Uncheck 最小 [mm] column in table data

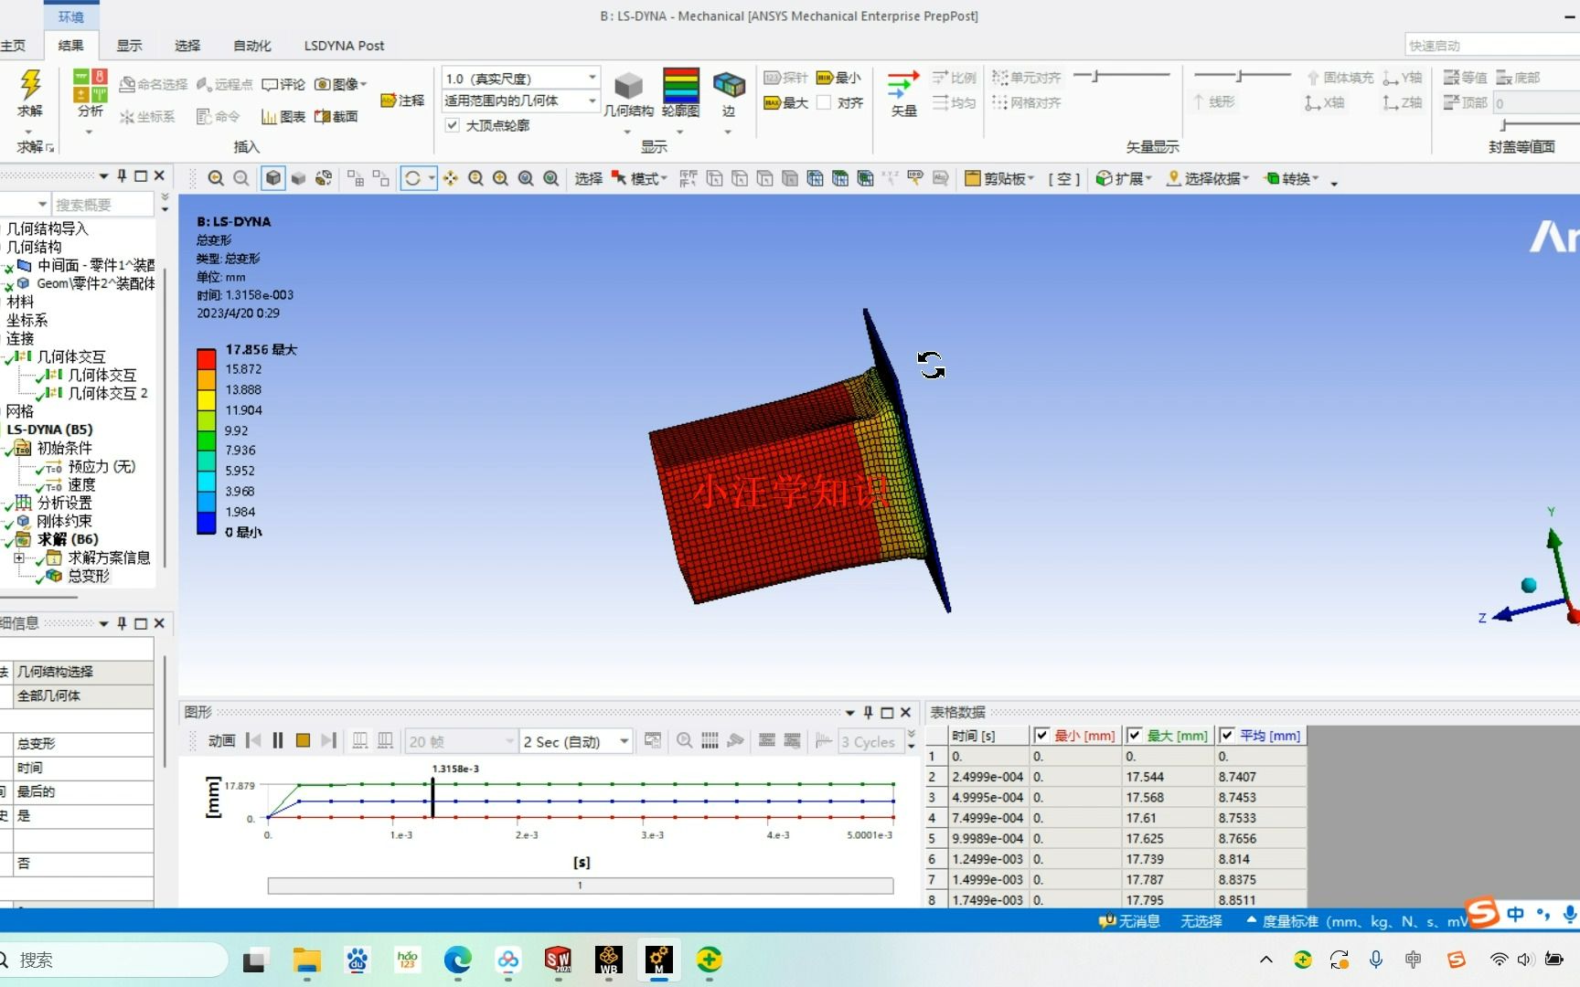coord(1042,735)
